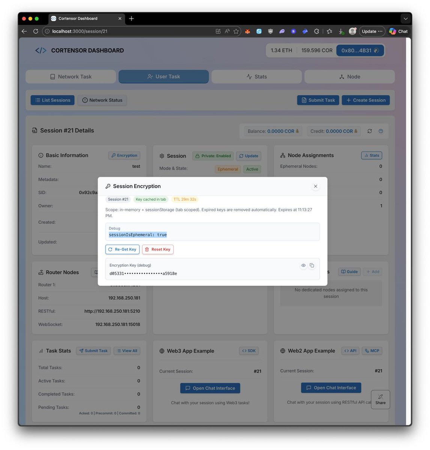Viewport: 430px width, 450px height.
Task: Open Chat Interface in Web3 App Example
Action: [x=210, y=388]
